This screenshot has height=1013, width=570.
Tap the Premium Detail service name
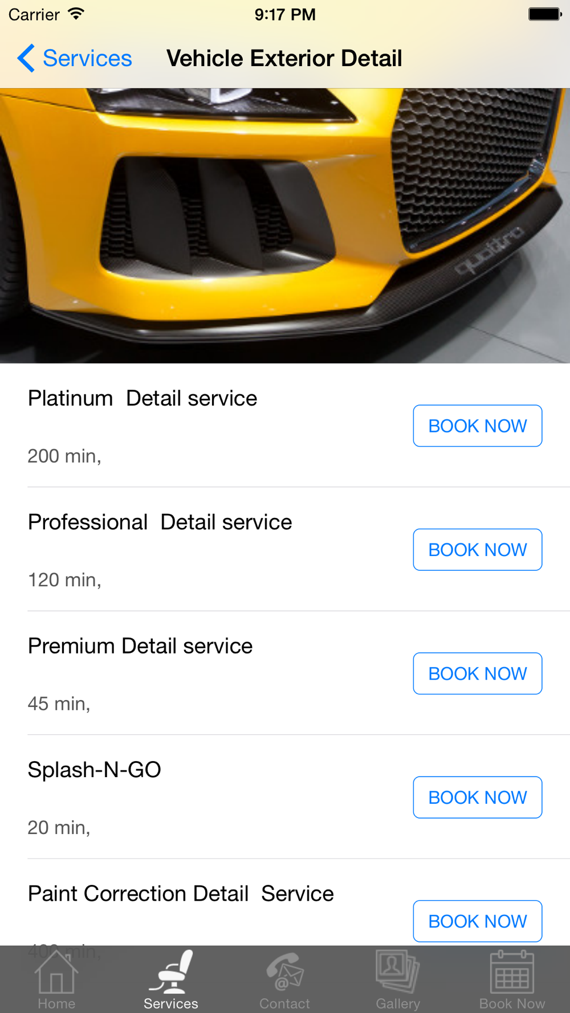point(140,646)
